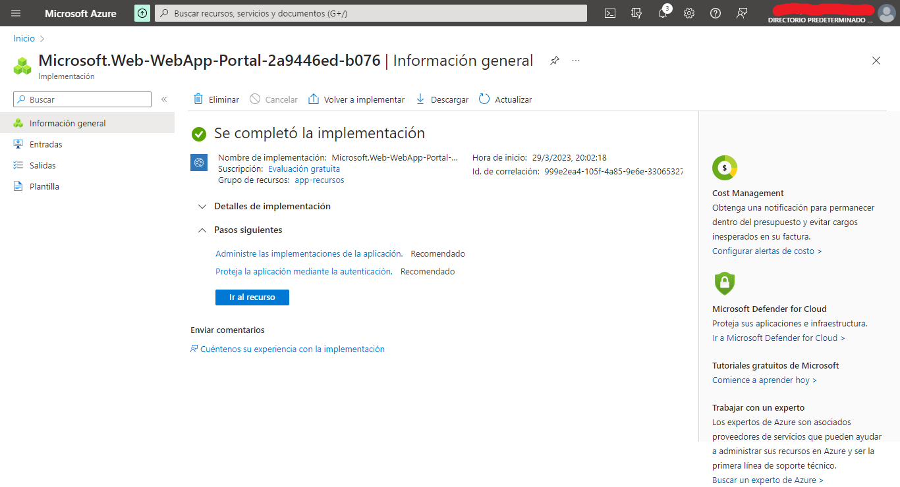900x487 pixels.
Task: Expand Detalles de implementación
Action: pos(265,206)
